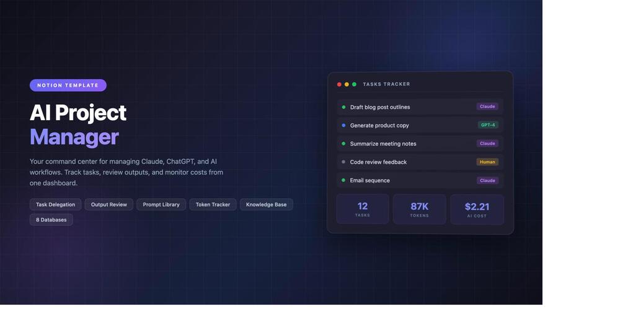This screenshot has width=623, height=317.
Task: Click the command center description paragraph
Action: point(126,172)
